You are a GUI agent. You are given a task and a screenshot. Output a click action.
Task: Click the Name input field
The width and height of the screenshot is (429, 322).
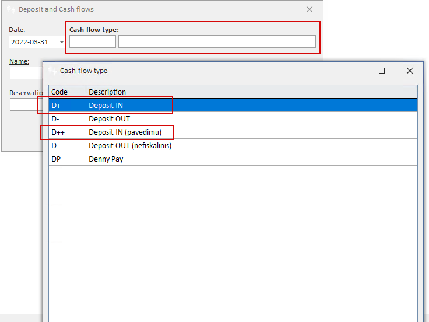26,73
